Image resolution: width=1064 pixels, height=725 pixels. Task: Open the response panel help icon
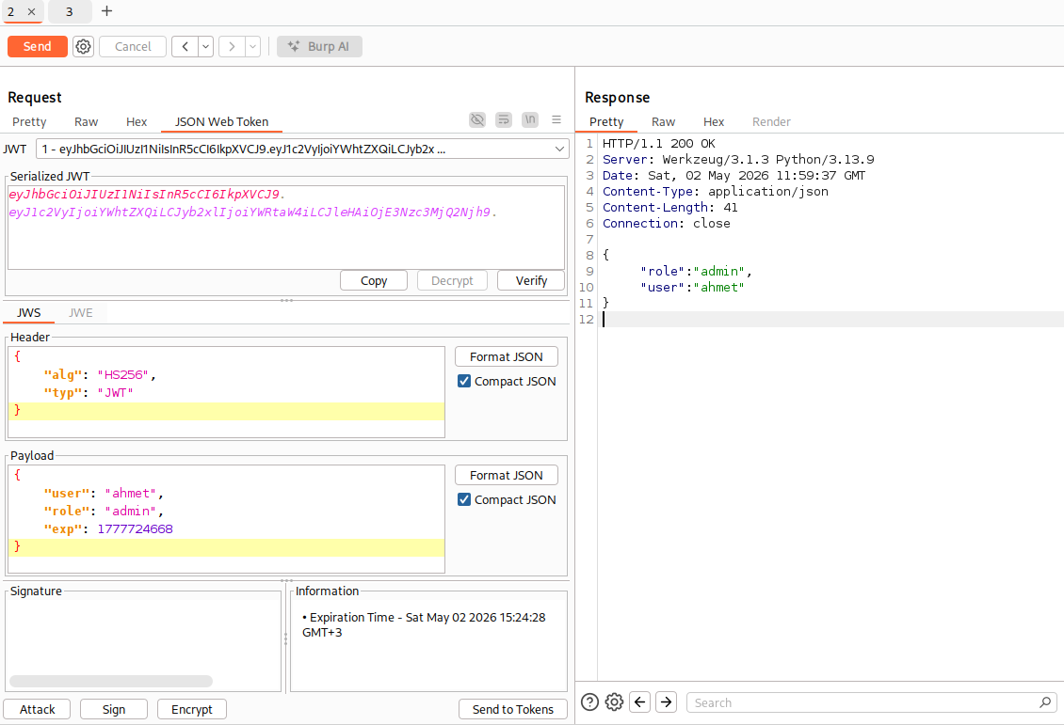[x=590, y=702]
